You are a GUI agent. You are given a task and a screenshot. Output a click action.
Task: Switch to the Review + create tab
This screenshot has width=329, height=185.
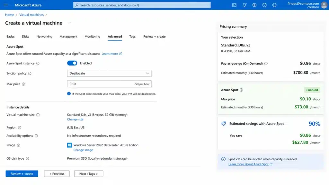(x=155, y=37)
